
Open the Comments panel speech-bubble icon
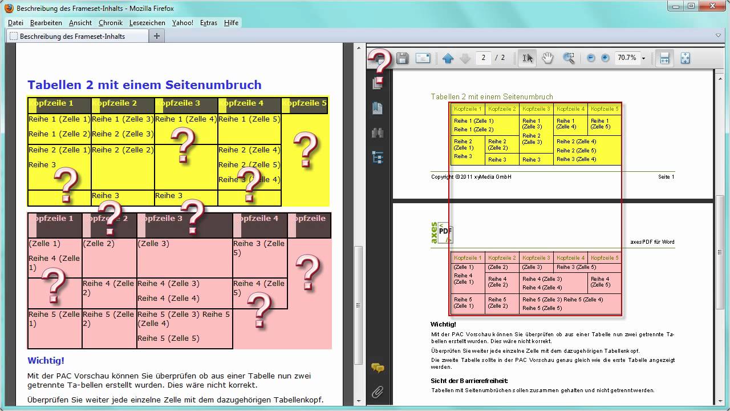click(378, 368)
